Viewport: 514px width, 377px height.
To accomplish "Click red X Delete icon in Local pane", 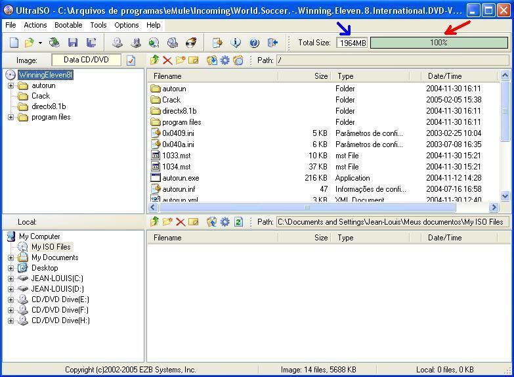I will [181, 222].
